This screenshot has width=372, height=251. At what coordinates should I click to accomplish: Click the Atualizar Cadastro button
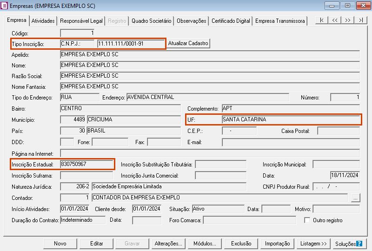188,43
